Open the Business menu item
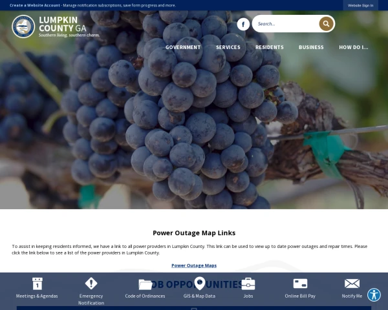The image size is (388, 310). (x=311, y=47)
